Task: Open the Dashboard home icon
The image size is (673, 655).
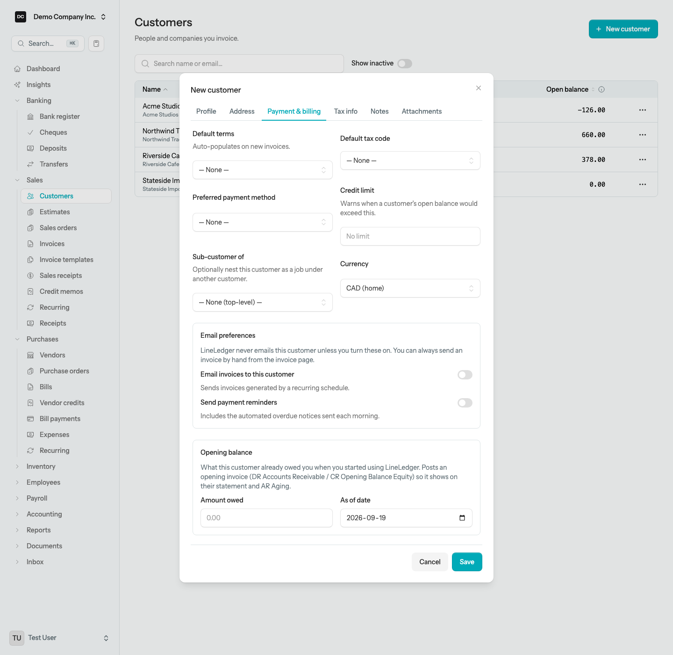Action: point(17,69)
